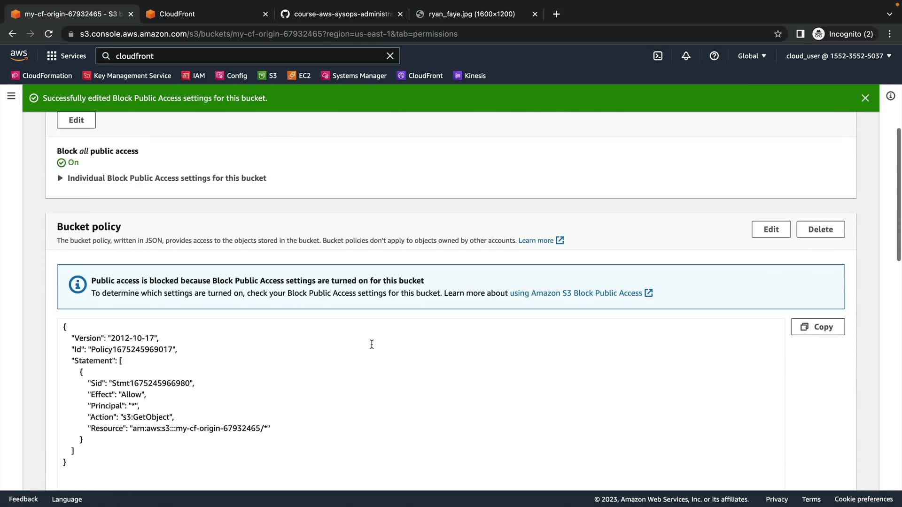Open the help question mark icon
Image resolution: width=902 pixels, height=507 pixels.
click(714, 56)
